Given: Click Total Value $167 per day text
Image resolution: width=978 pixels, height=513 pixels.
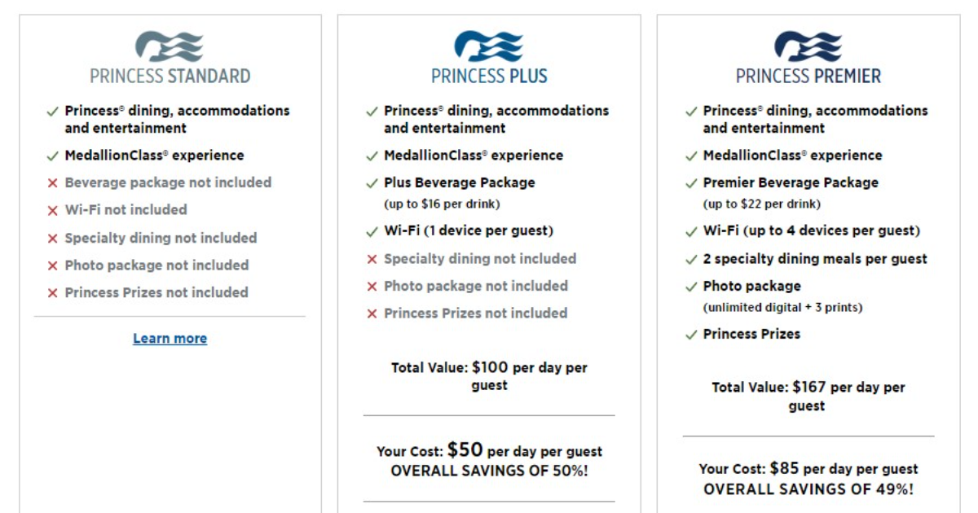Looking at the screenshot, I should [808, 397].
